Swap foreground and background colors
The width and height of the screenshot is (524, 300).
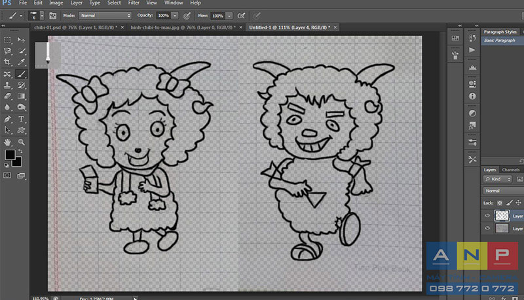20,152
